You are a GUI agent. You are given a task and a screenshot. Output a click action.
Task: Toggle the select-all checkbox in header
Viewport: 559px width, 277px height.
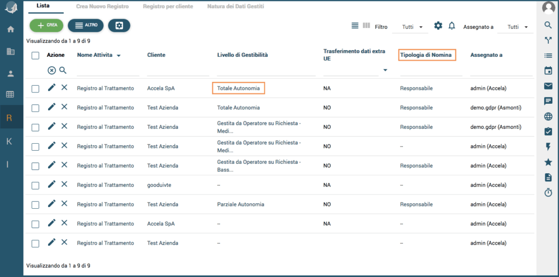pyautogui.click(x=35, y=55)
